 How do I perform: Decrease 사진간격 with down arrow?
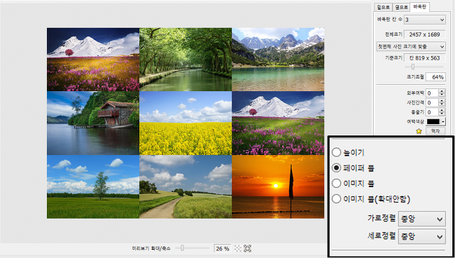442,104
